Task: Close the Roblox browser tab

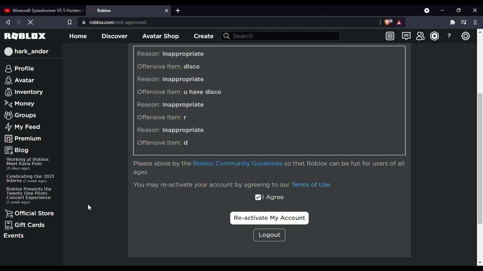Action: [166, 11]
